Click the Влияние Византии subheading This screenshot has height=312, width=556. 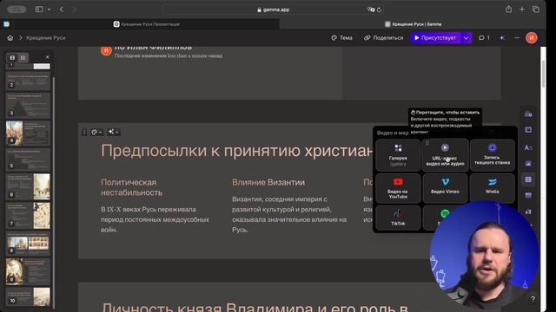[x=268, y=183]
